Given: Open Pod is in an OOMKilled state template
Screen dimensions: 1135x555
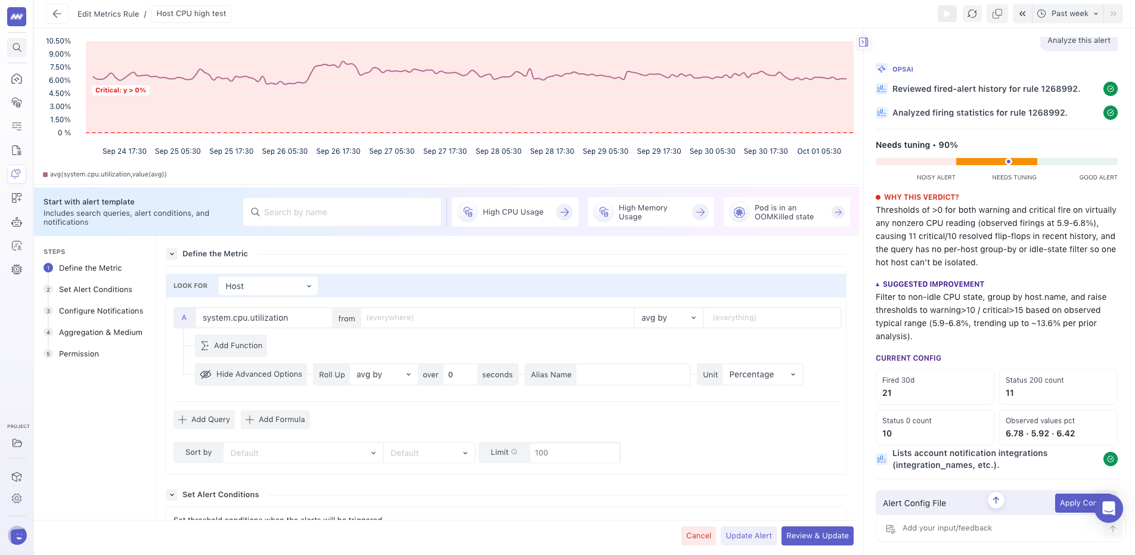Looking at the screenshot, I should [x=838, y=212].
